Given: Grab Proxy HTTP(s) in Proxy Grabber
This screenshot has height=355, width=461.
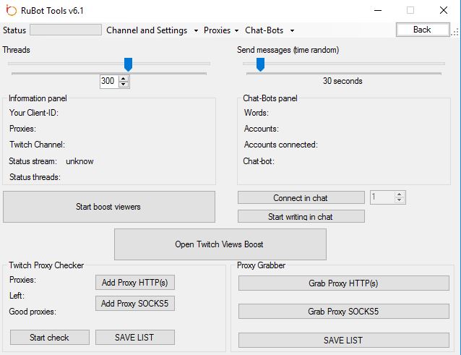Looking at the screenshot, I should coord(343,283).
